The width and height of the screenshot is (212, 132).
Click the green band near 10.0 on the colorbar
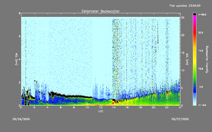click(x=195, y=69)
